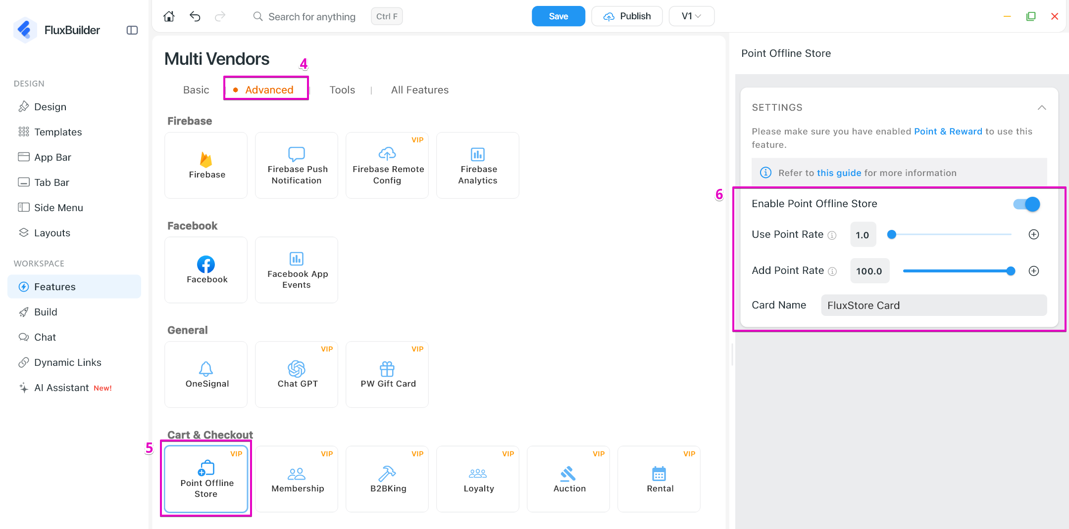Open the Loyalty feature card
Image resolution: width=1069 pixels, height=529 pixels.
[x=478, y=479]
